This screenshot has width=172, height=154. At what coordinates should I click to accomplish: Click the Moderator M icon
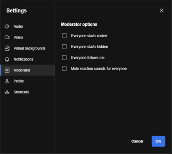pyautogui.click(x=7, y=70)
